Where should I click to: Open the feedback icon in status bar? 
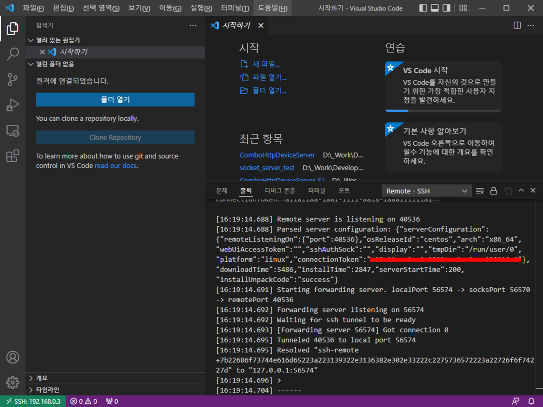pyautogui.click(x=515, y=401)
